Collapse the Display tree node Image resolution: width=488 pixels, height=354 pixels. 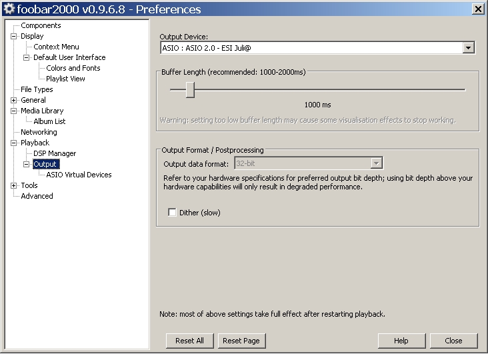tap(14, 36)
